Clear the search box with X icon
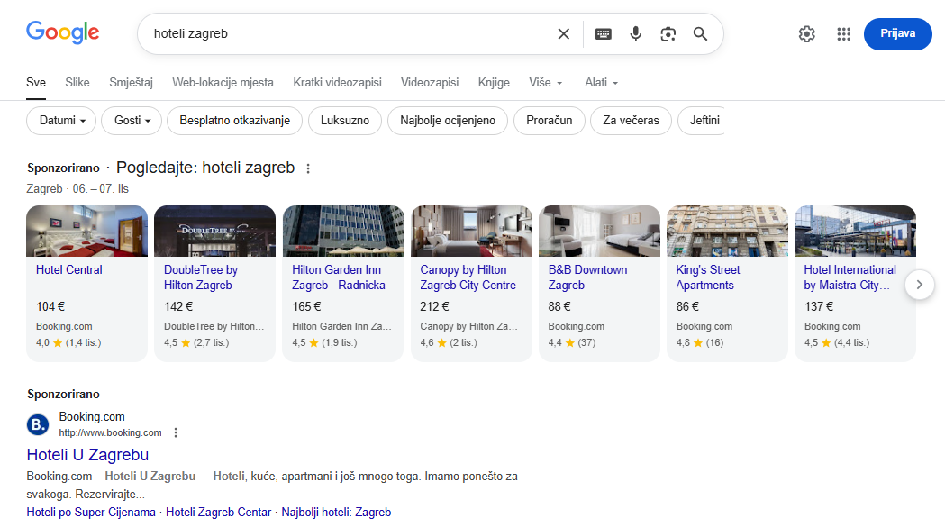The image size is (945, 527). click(564, 34)
